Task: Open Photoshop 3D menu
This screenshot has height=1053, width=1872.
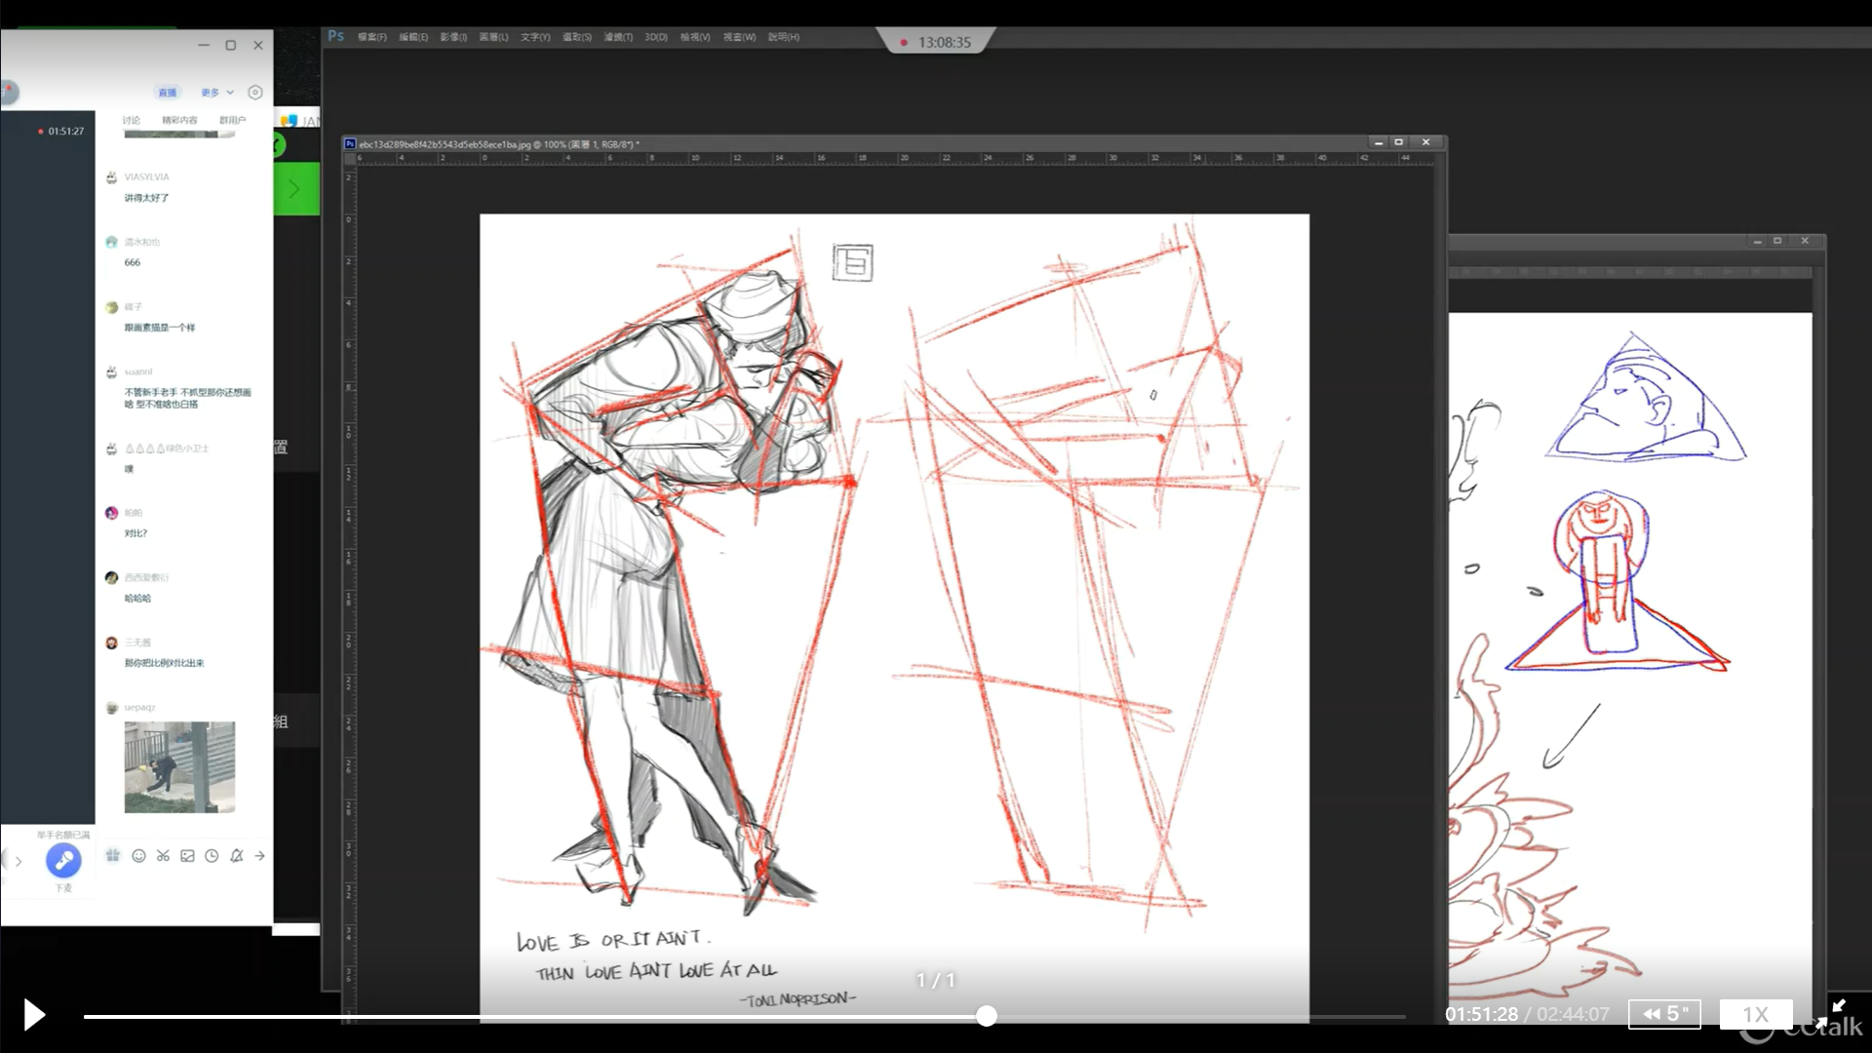Action: [x=656, y=37]
